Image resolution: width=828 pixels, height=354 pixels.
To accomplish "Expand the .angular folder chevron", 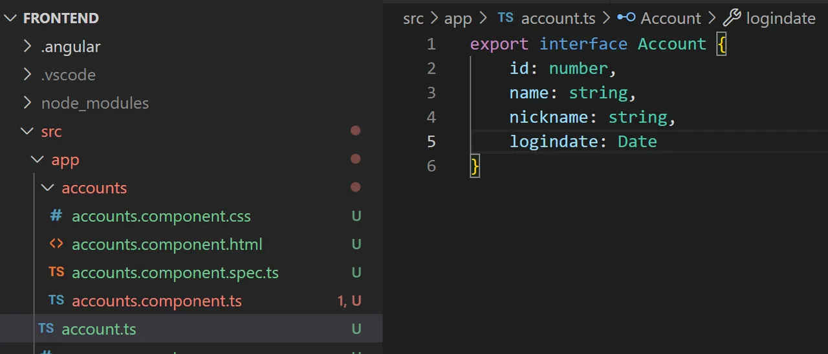I will tap(27, 47).
